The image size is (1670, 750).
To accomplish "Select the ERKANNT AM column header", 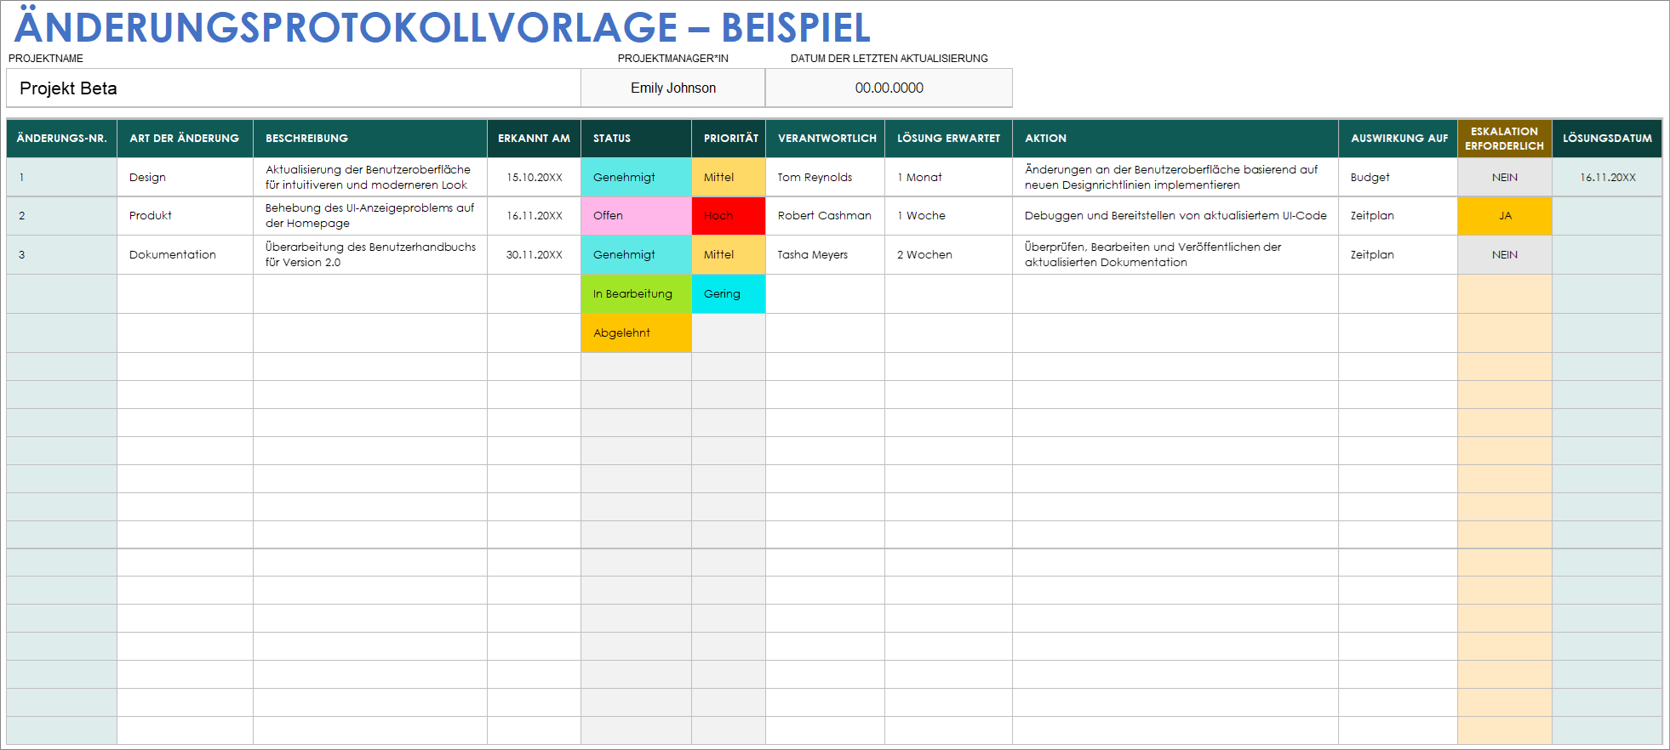I will pos(535,139).
